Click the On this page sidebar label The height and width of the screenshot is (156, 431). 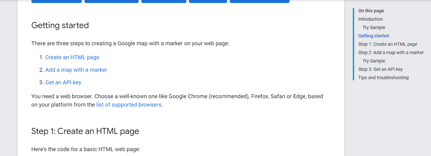pos(371,11)
